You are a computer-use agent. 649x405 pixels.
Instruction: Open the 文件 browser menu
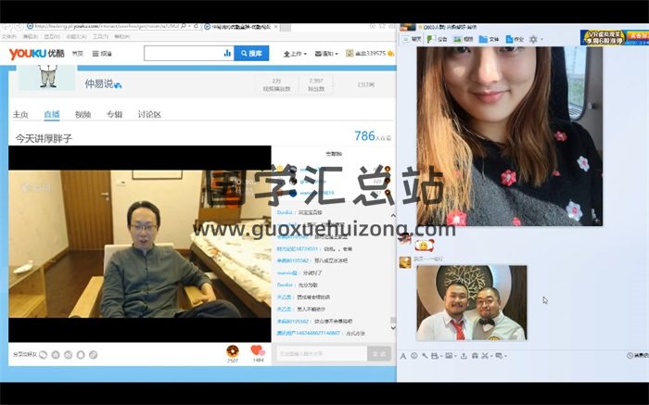[x=8, y=36]
